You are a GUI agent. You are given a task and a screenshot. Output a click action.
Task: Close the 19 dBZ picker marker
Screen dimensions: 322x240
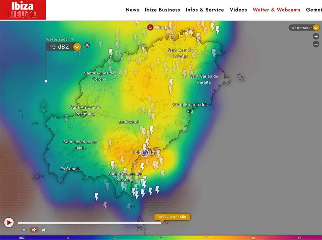click(x=87, y=45)
